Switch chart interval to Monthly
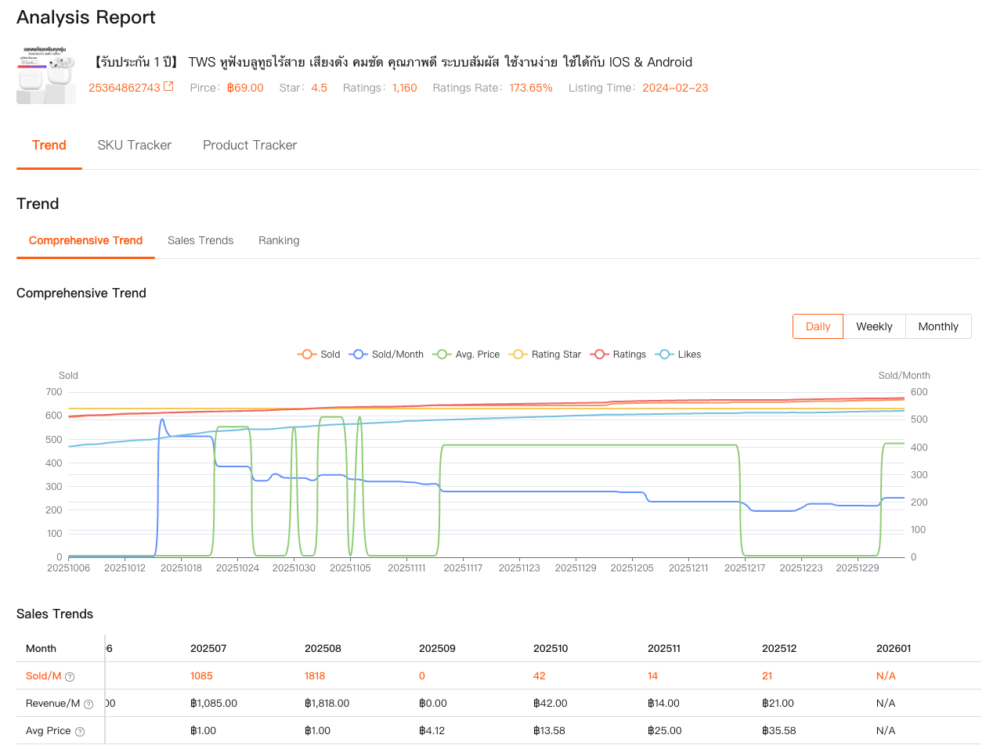The height and width of the screenshot is (749, 986). point(938,326)
